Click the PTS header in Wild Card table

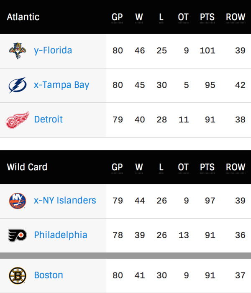point(207,167)
